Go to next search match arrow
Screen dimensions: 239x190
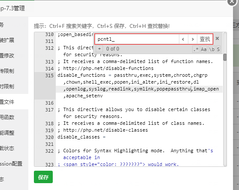(x=193, y=39)
